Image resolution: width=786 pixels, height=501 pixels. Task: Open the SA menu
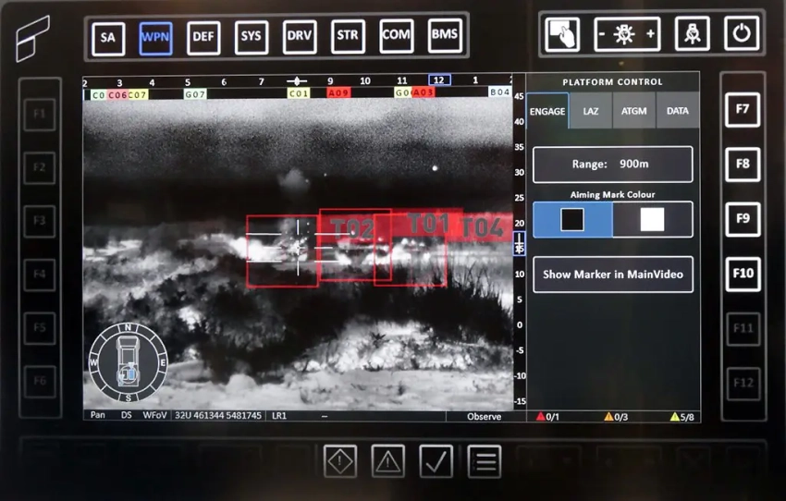[x=108, y=37]
